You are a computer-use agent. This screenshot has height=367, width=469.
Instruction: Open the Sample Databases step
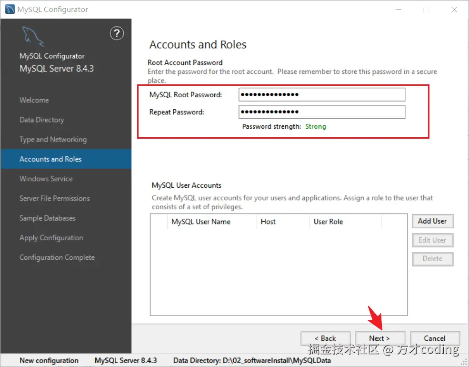[48, 218]
